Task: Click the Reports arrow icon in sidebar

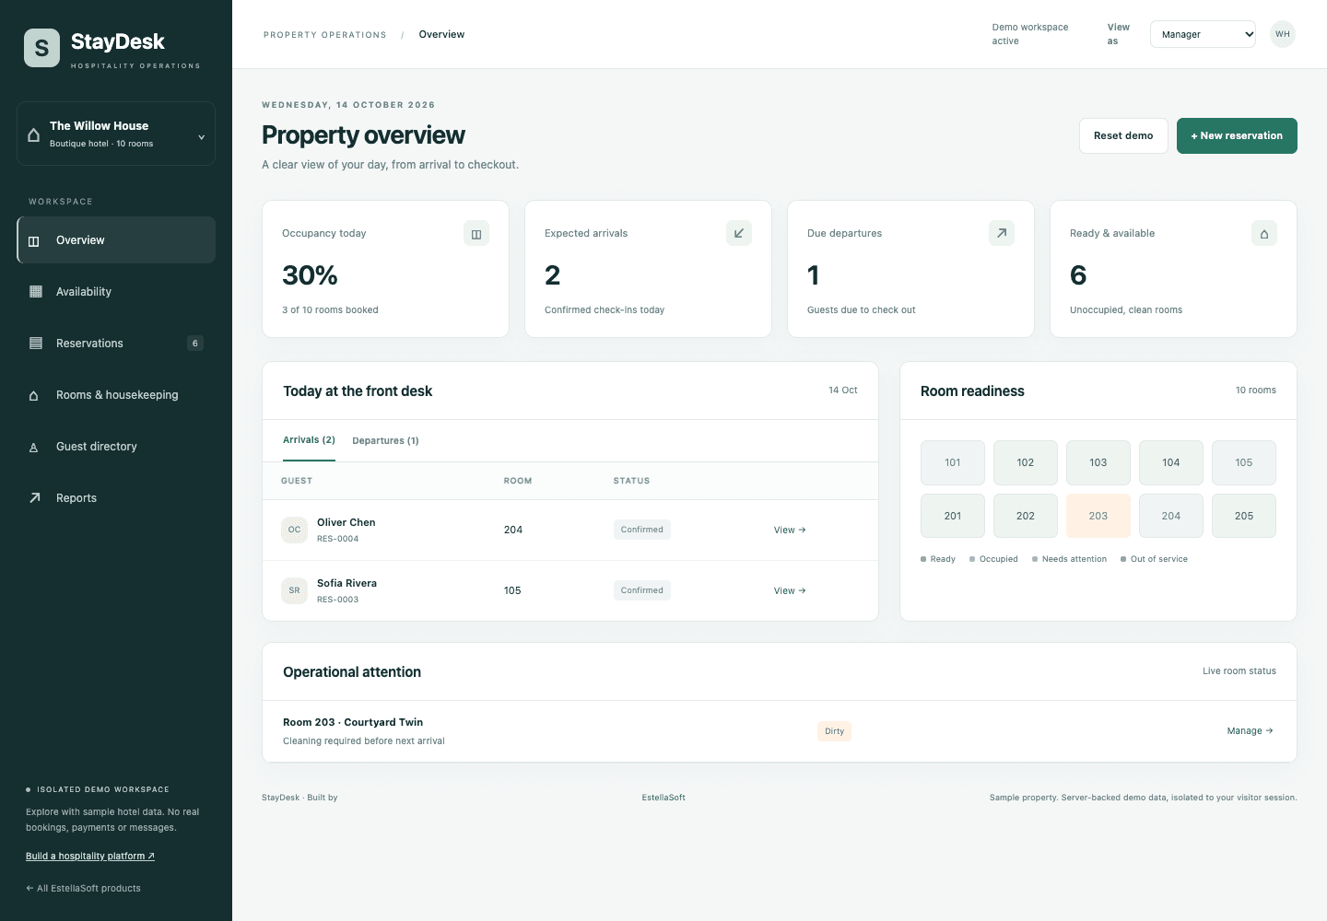Action: click(x=35, y=498)
